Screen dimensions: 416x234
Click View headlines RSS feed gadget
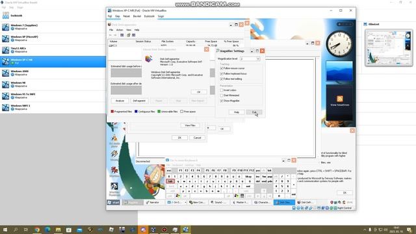coord(339,103)
